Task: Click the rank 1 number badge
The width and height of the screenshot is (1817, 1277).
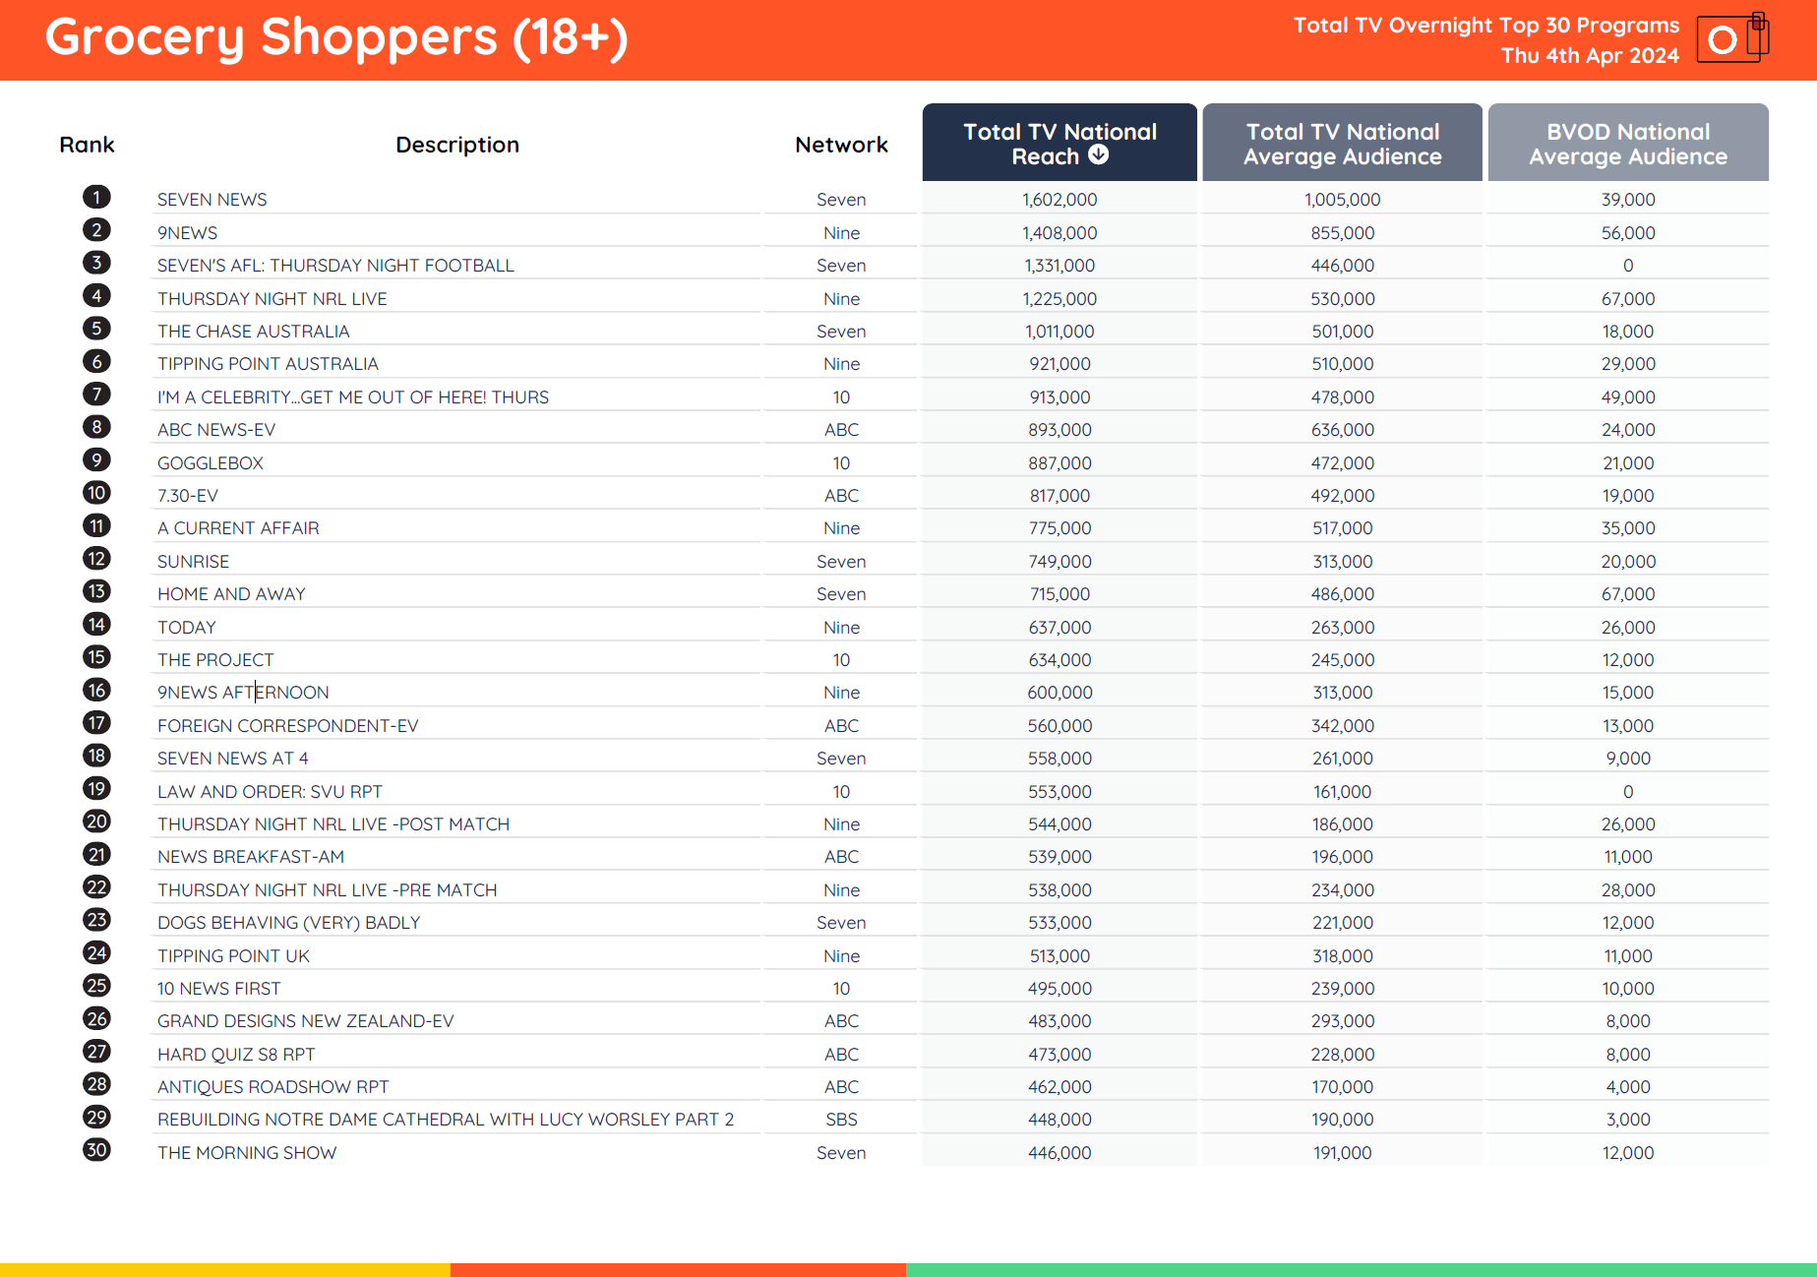Action: 96,198
